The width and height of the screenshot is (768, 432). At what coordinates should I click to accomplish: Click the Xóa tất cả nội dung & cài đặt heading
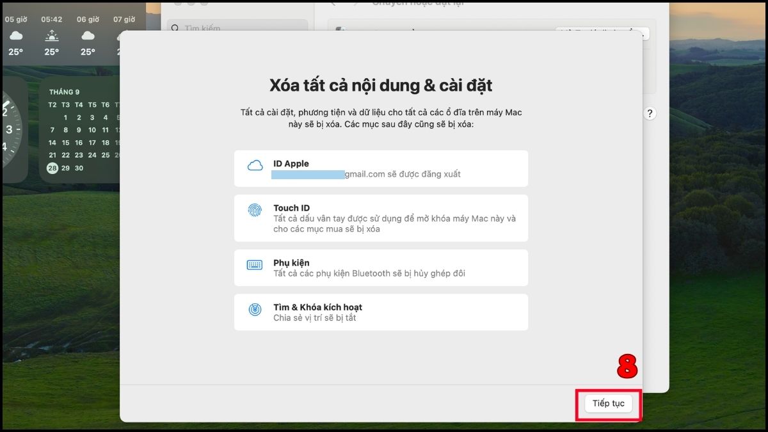[381, 86]
